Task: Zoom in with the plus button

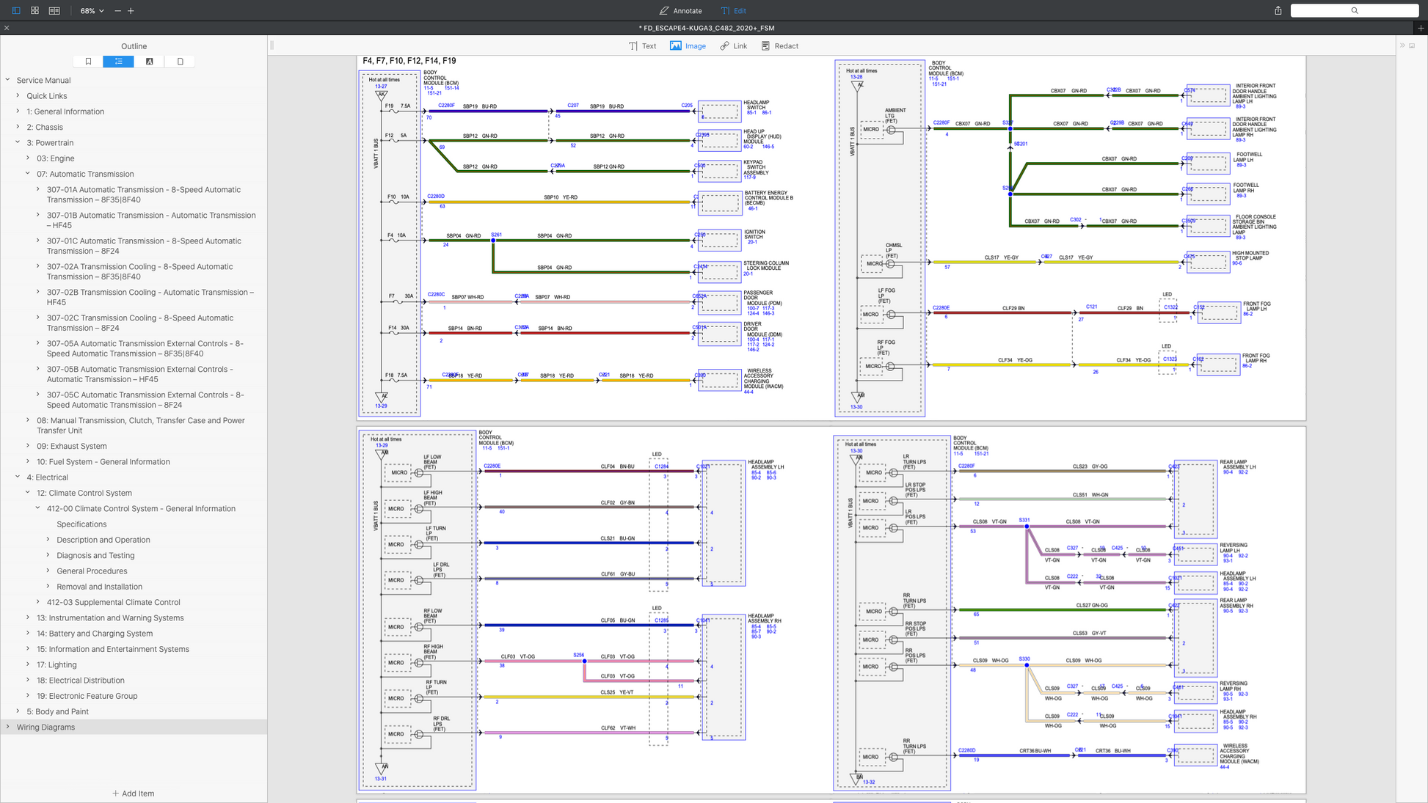Action: click(131, 11)
